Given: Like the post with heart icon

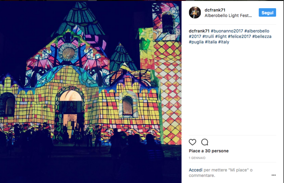Looking at the screenshot, I should (x=192, y=142).
